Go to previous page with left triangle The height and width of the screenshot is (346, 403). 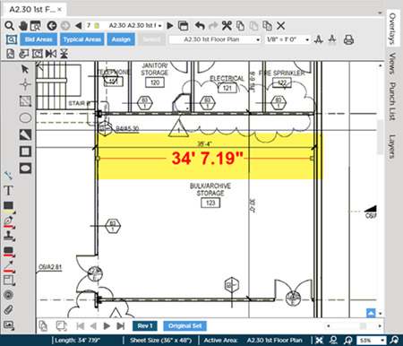point(78,26)
